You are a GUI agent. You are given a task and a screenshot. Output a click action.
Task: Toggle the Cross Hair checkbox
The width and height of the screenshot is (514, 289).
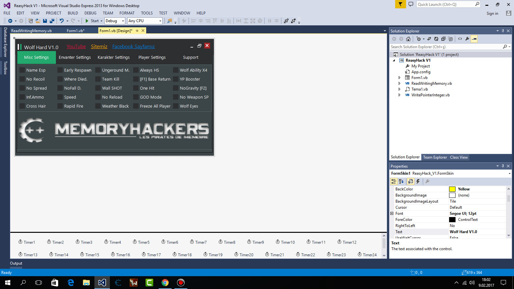coord(22,106)
